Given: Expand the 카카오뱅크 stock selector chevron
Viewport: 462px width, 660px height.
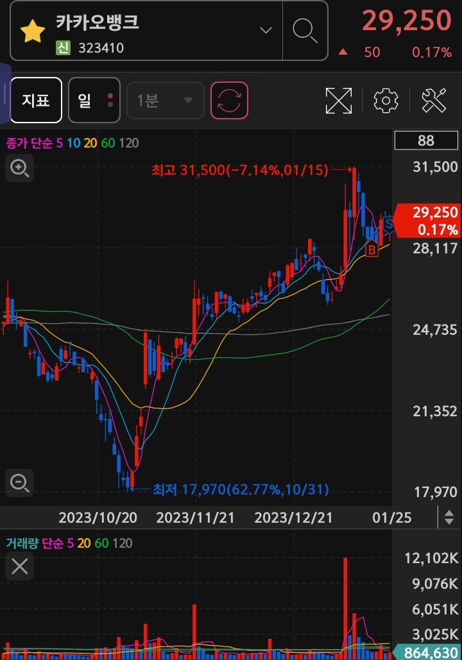Looking at the screenshot, I should pyautogui.click(x=266, y=30).
